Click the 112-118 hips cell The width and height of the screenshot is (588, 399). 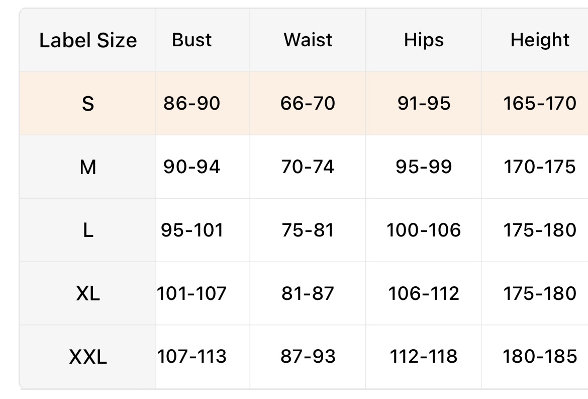(424, 357)
